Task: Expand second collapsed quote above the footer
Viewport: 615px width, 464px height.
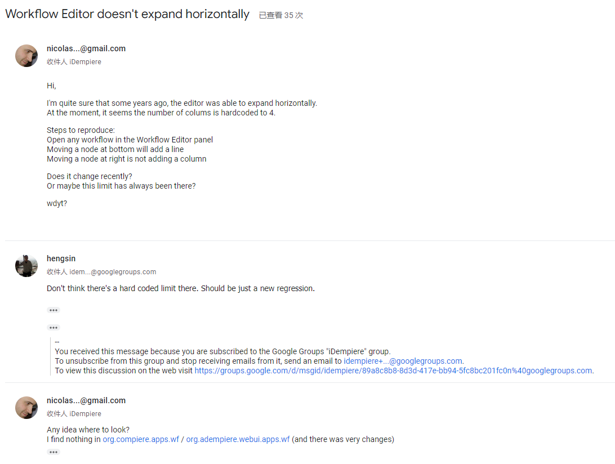Action: (x=54, y=328)
